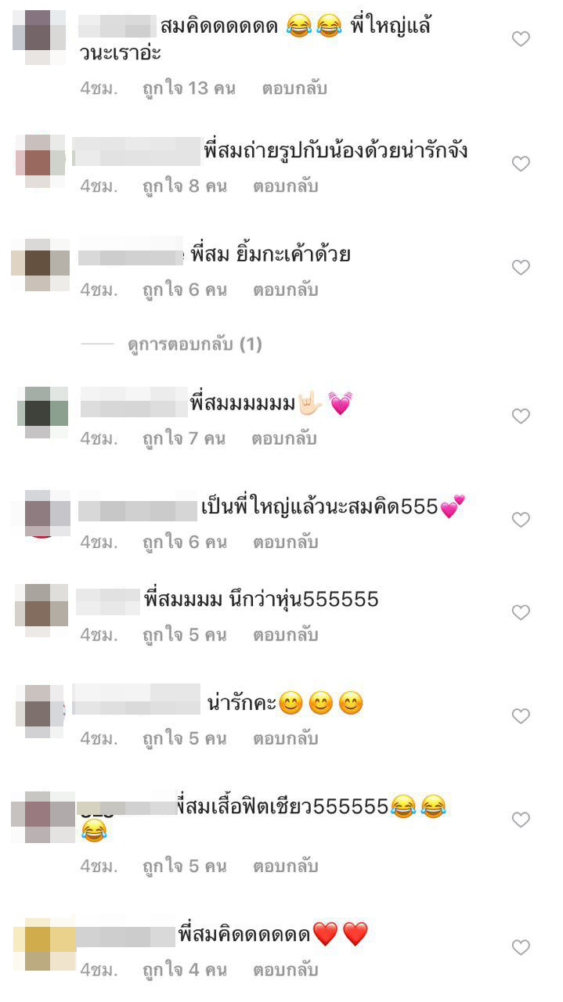Viewport: 563px width, 1002px height.
Task: Like the 'พี่สมมมมมม' comment with 7 likes
Action: click(x=521, y=416)
